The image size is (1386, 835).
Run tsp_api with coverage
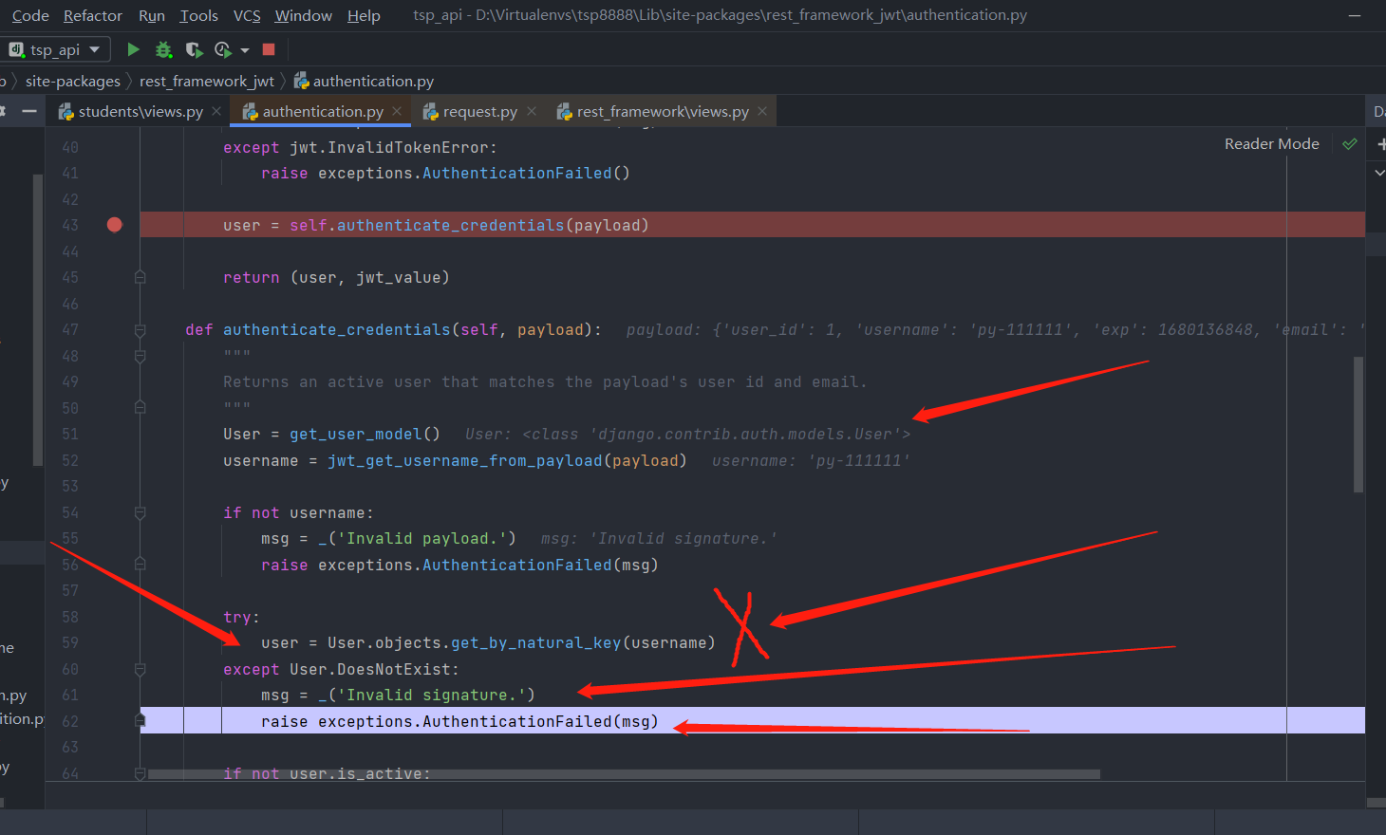pos(194,49)
